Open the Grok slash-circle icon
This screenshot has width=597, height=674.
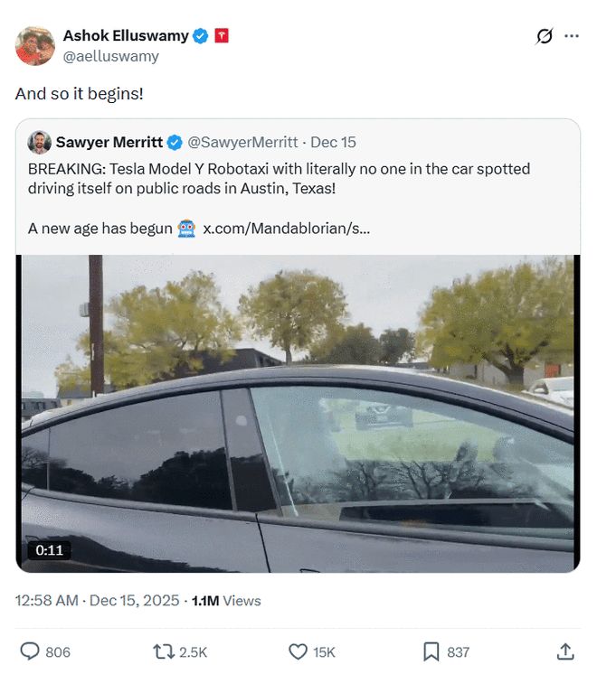point(544,36)
